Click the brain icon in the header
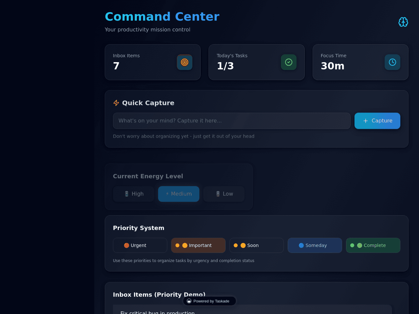Screen dimensions: 419x314 (x=403, y=22)
